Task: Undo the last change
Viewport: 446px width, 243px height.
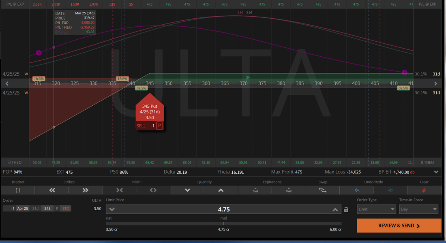Action: (x=357, y=190)
